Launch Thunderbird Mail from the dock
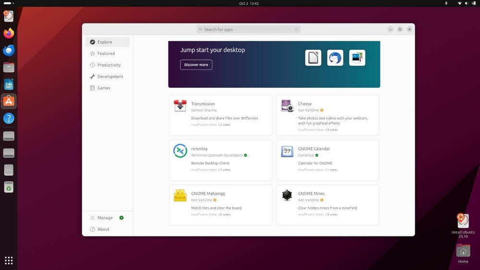Image resolution: width=480 pixels, height=270 pixels. (x=9, y=50)
